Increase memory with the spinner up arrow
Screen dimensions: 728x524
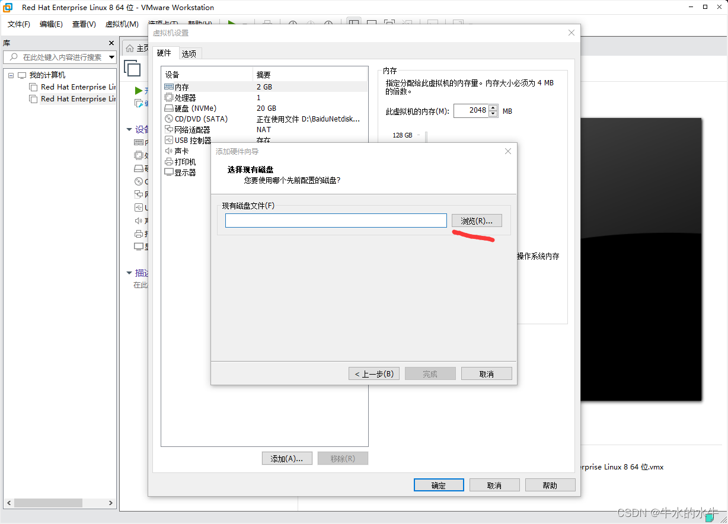point(493,107)
